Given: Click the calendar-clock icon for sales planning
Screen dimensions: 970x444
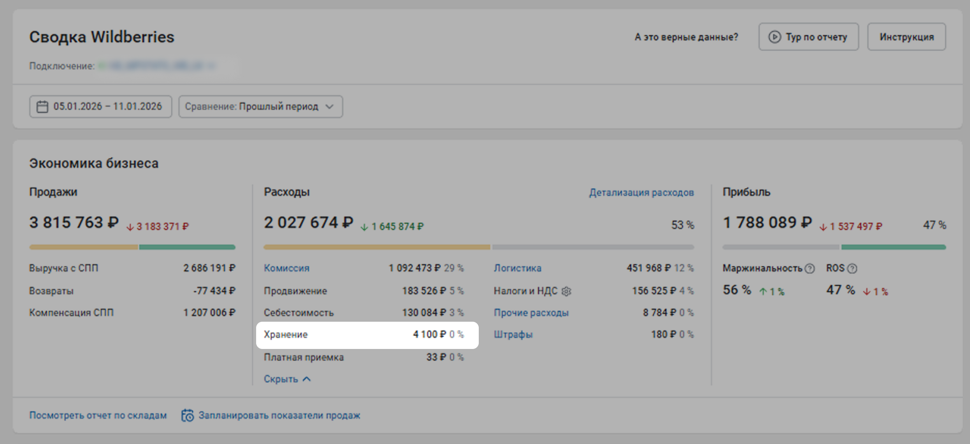Looking at the screenshot, I should (x=188, y=415).
